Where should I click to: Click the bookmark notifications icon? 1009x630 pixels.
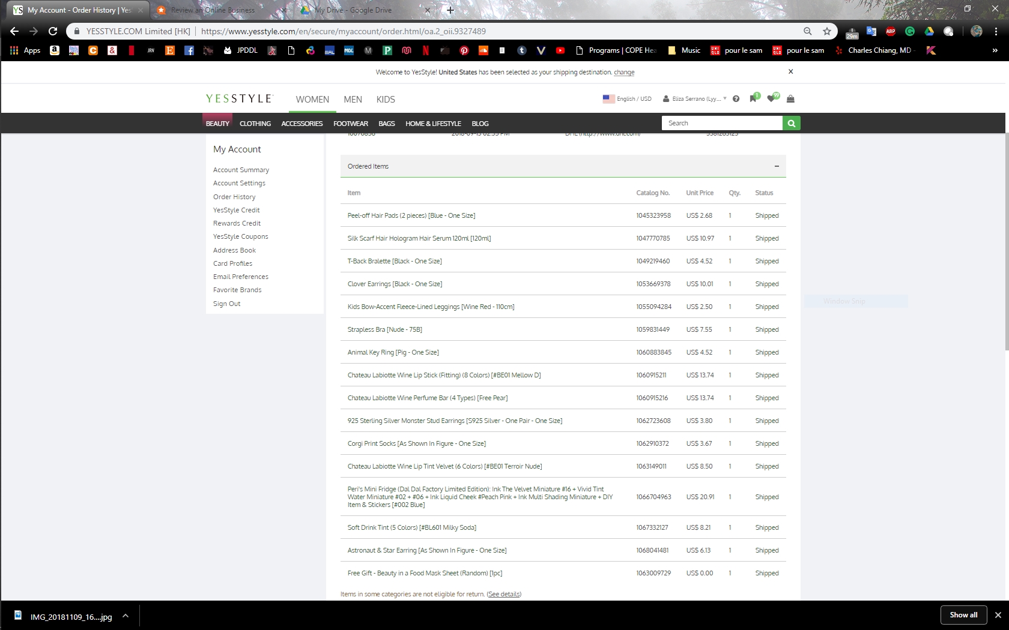pos(753,98)
